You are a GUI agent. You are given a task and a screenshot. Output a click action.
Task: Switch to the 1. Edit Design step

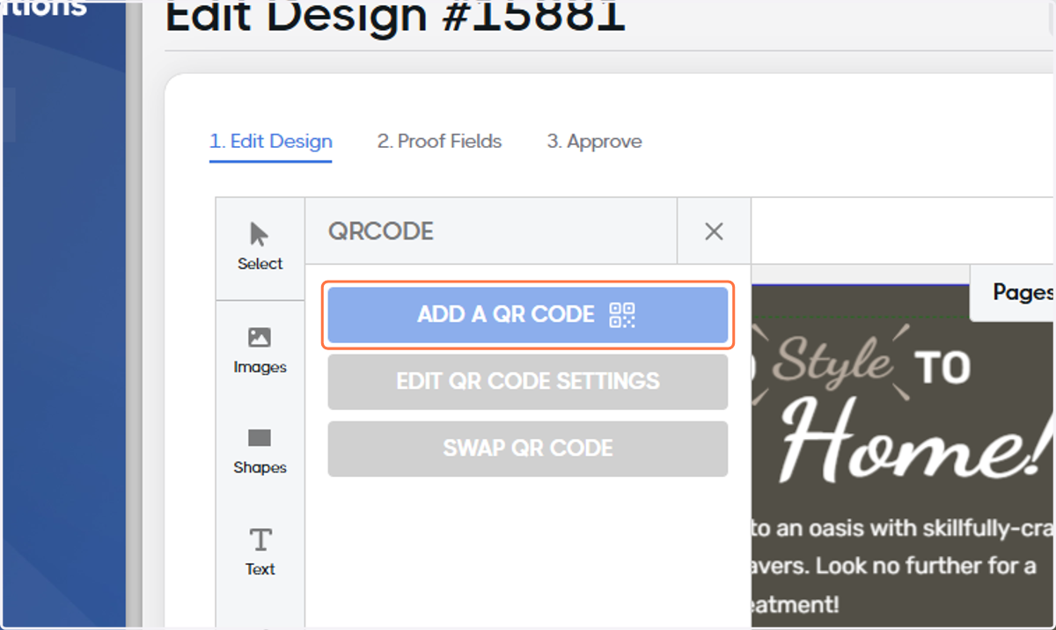click(270, 142)
